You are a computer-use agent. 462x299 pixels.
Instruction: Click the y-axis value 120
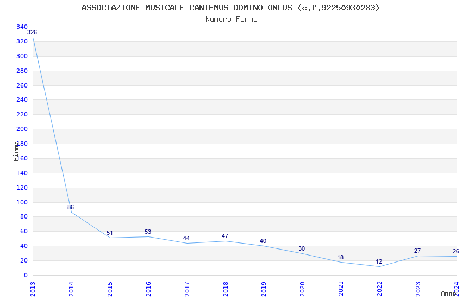(x=22, y=188)
